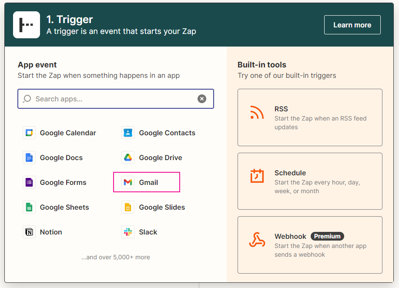Click the Premium badge on Webhook
Image resolution: width=399 pixels, height=288 pixels.
coord(327,236)
